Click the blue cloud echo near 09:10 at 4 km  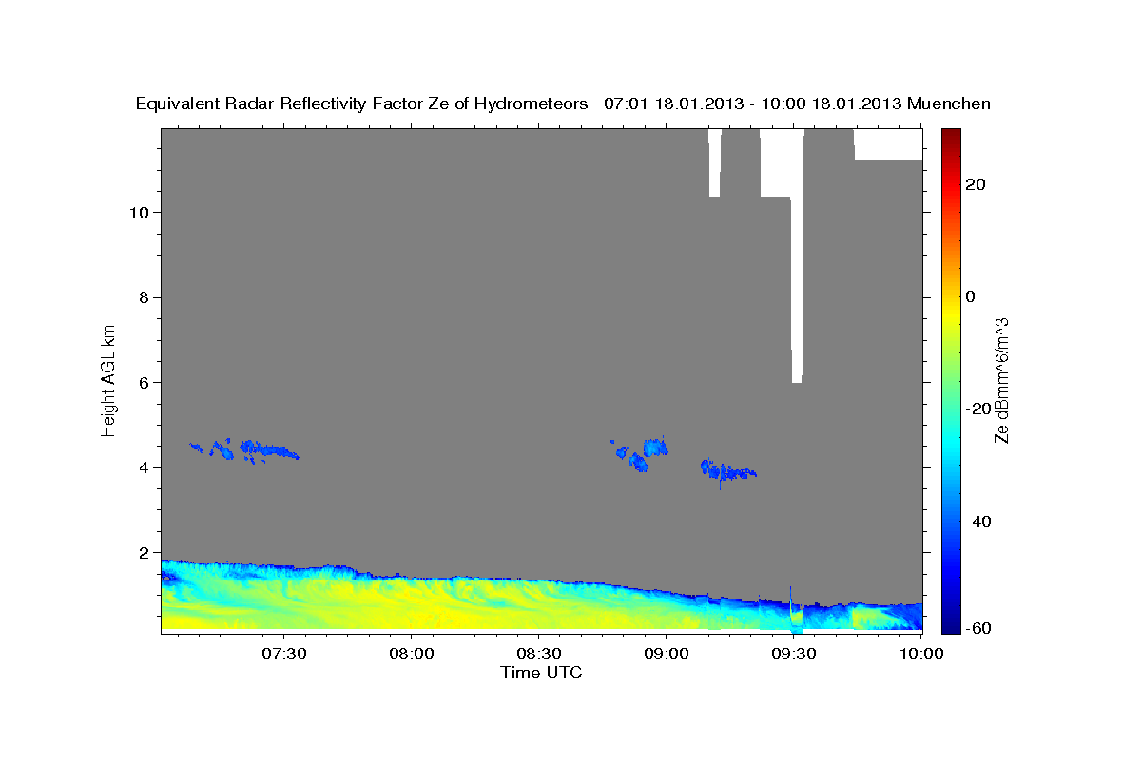click(727, 471)
